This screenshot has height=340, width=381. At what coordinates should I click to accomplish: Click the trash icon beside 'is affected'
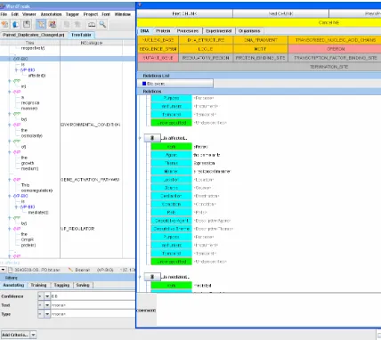tap(152, 138)
